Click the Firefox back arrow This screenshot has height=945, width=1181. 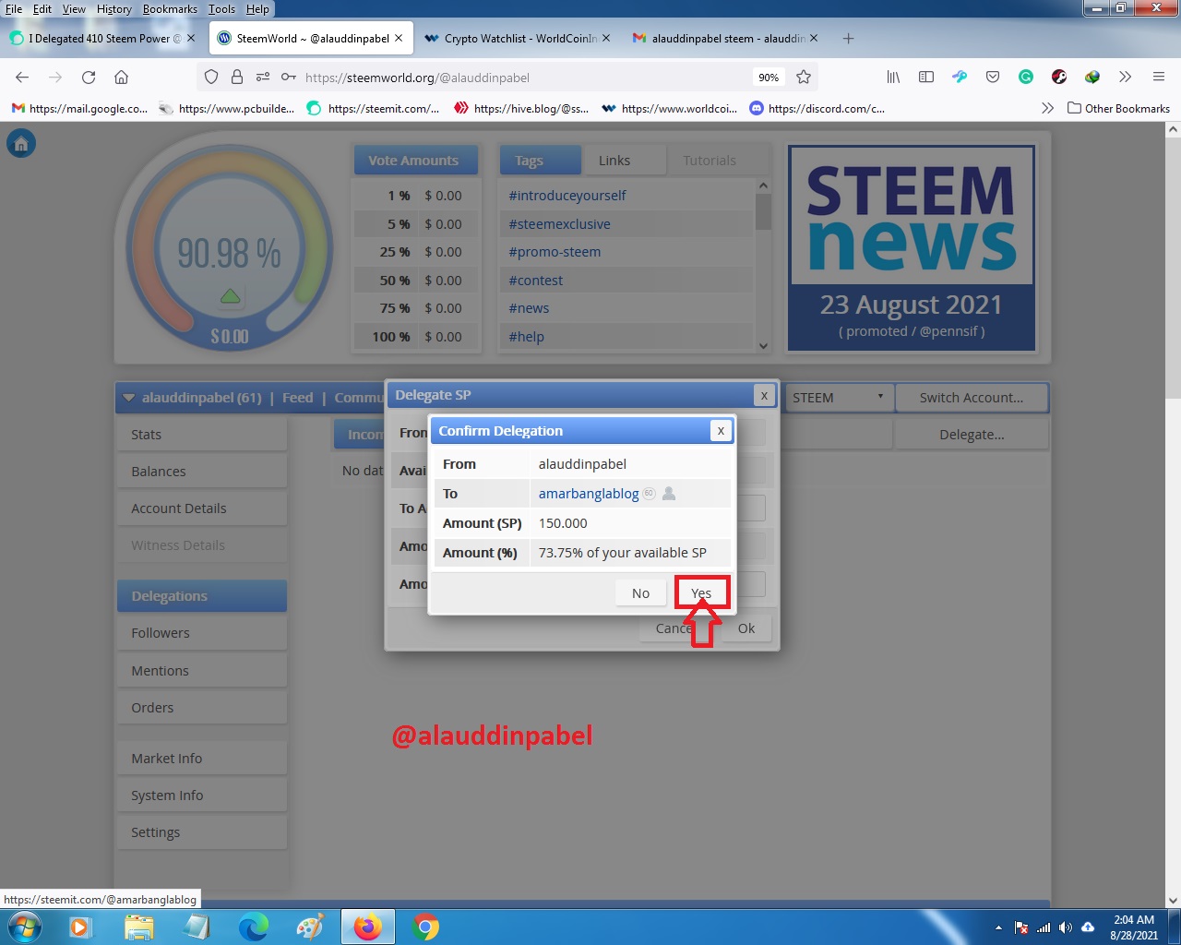[x=22, y=78]
